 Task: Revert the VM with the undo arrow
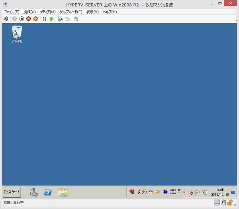[67, 19]
